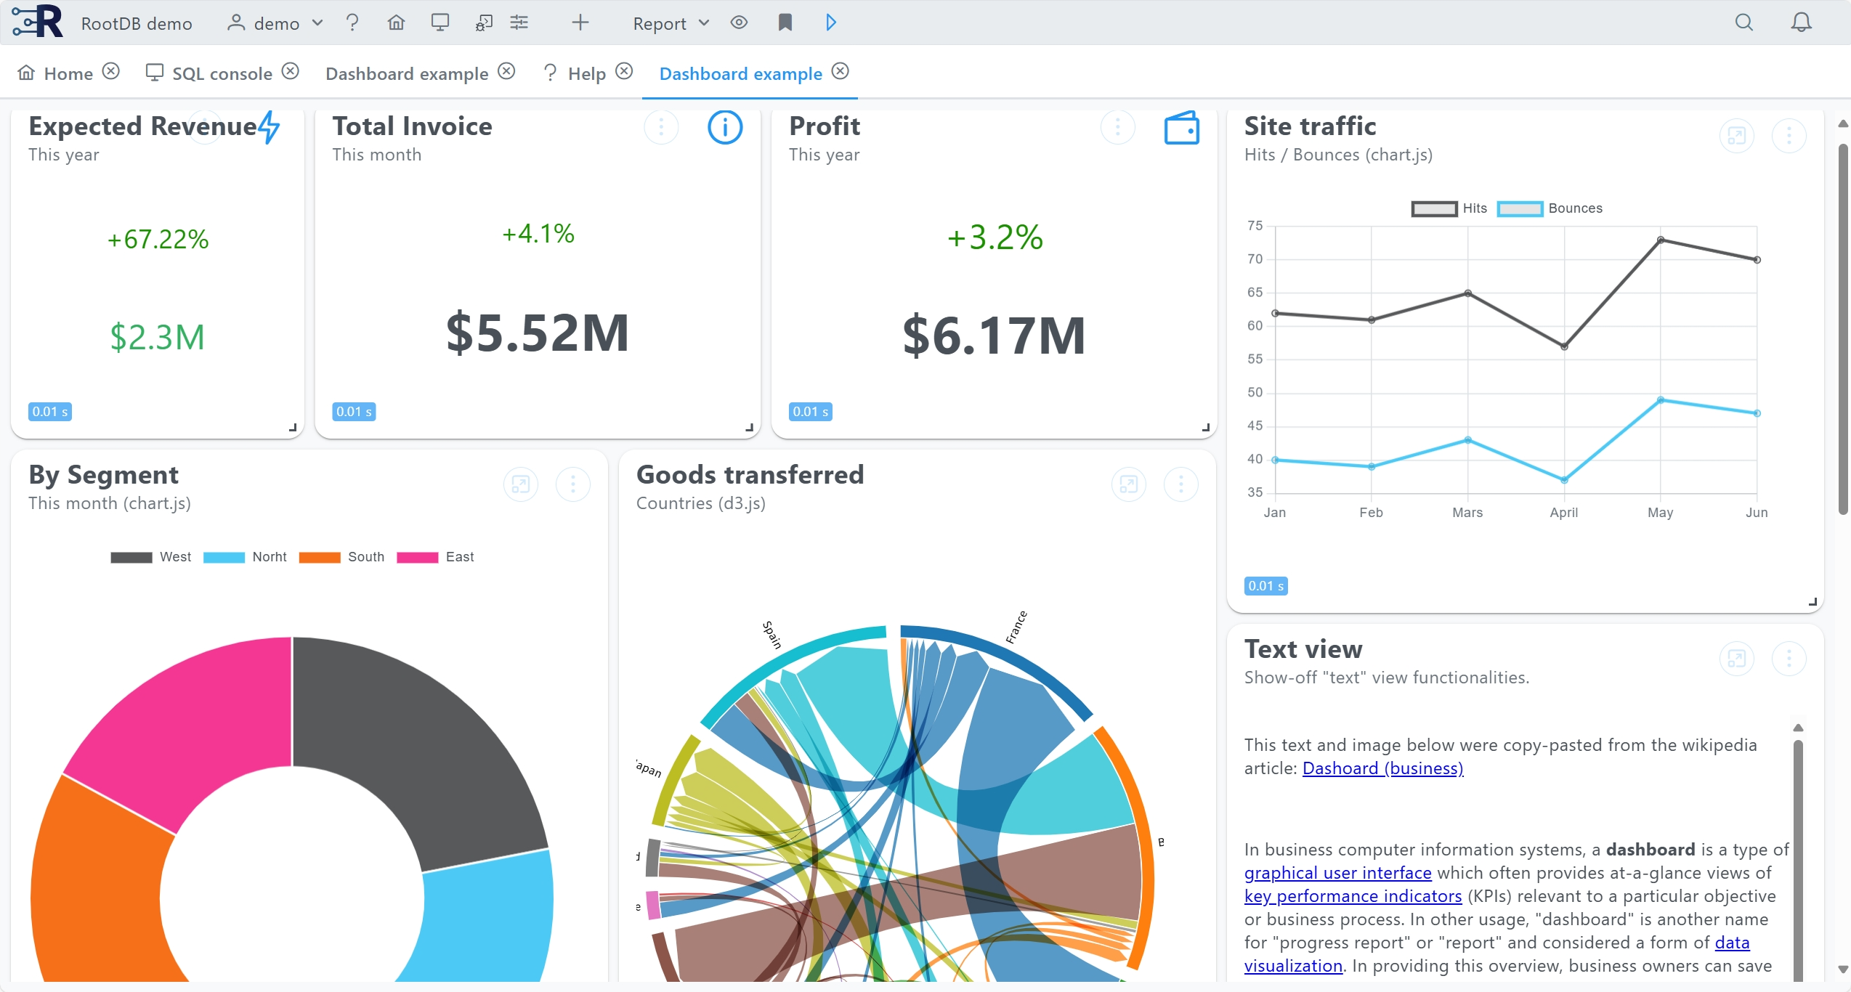The height and width of the screenshot is (992, 1851).
Task: Click the Profit 0.01 s timing badge
Action: 811,412
